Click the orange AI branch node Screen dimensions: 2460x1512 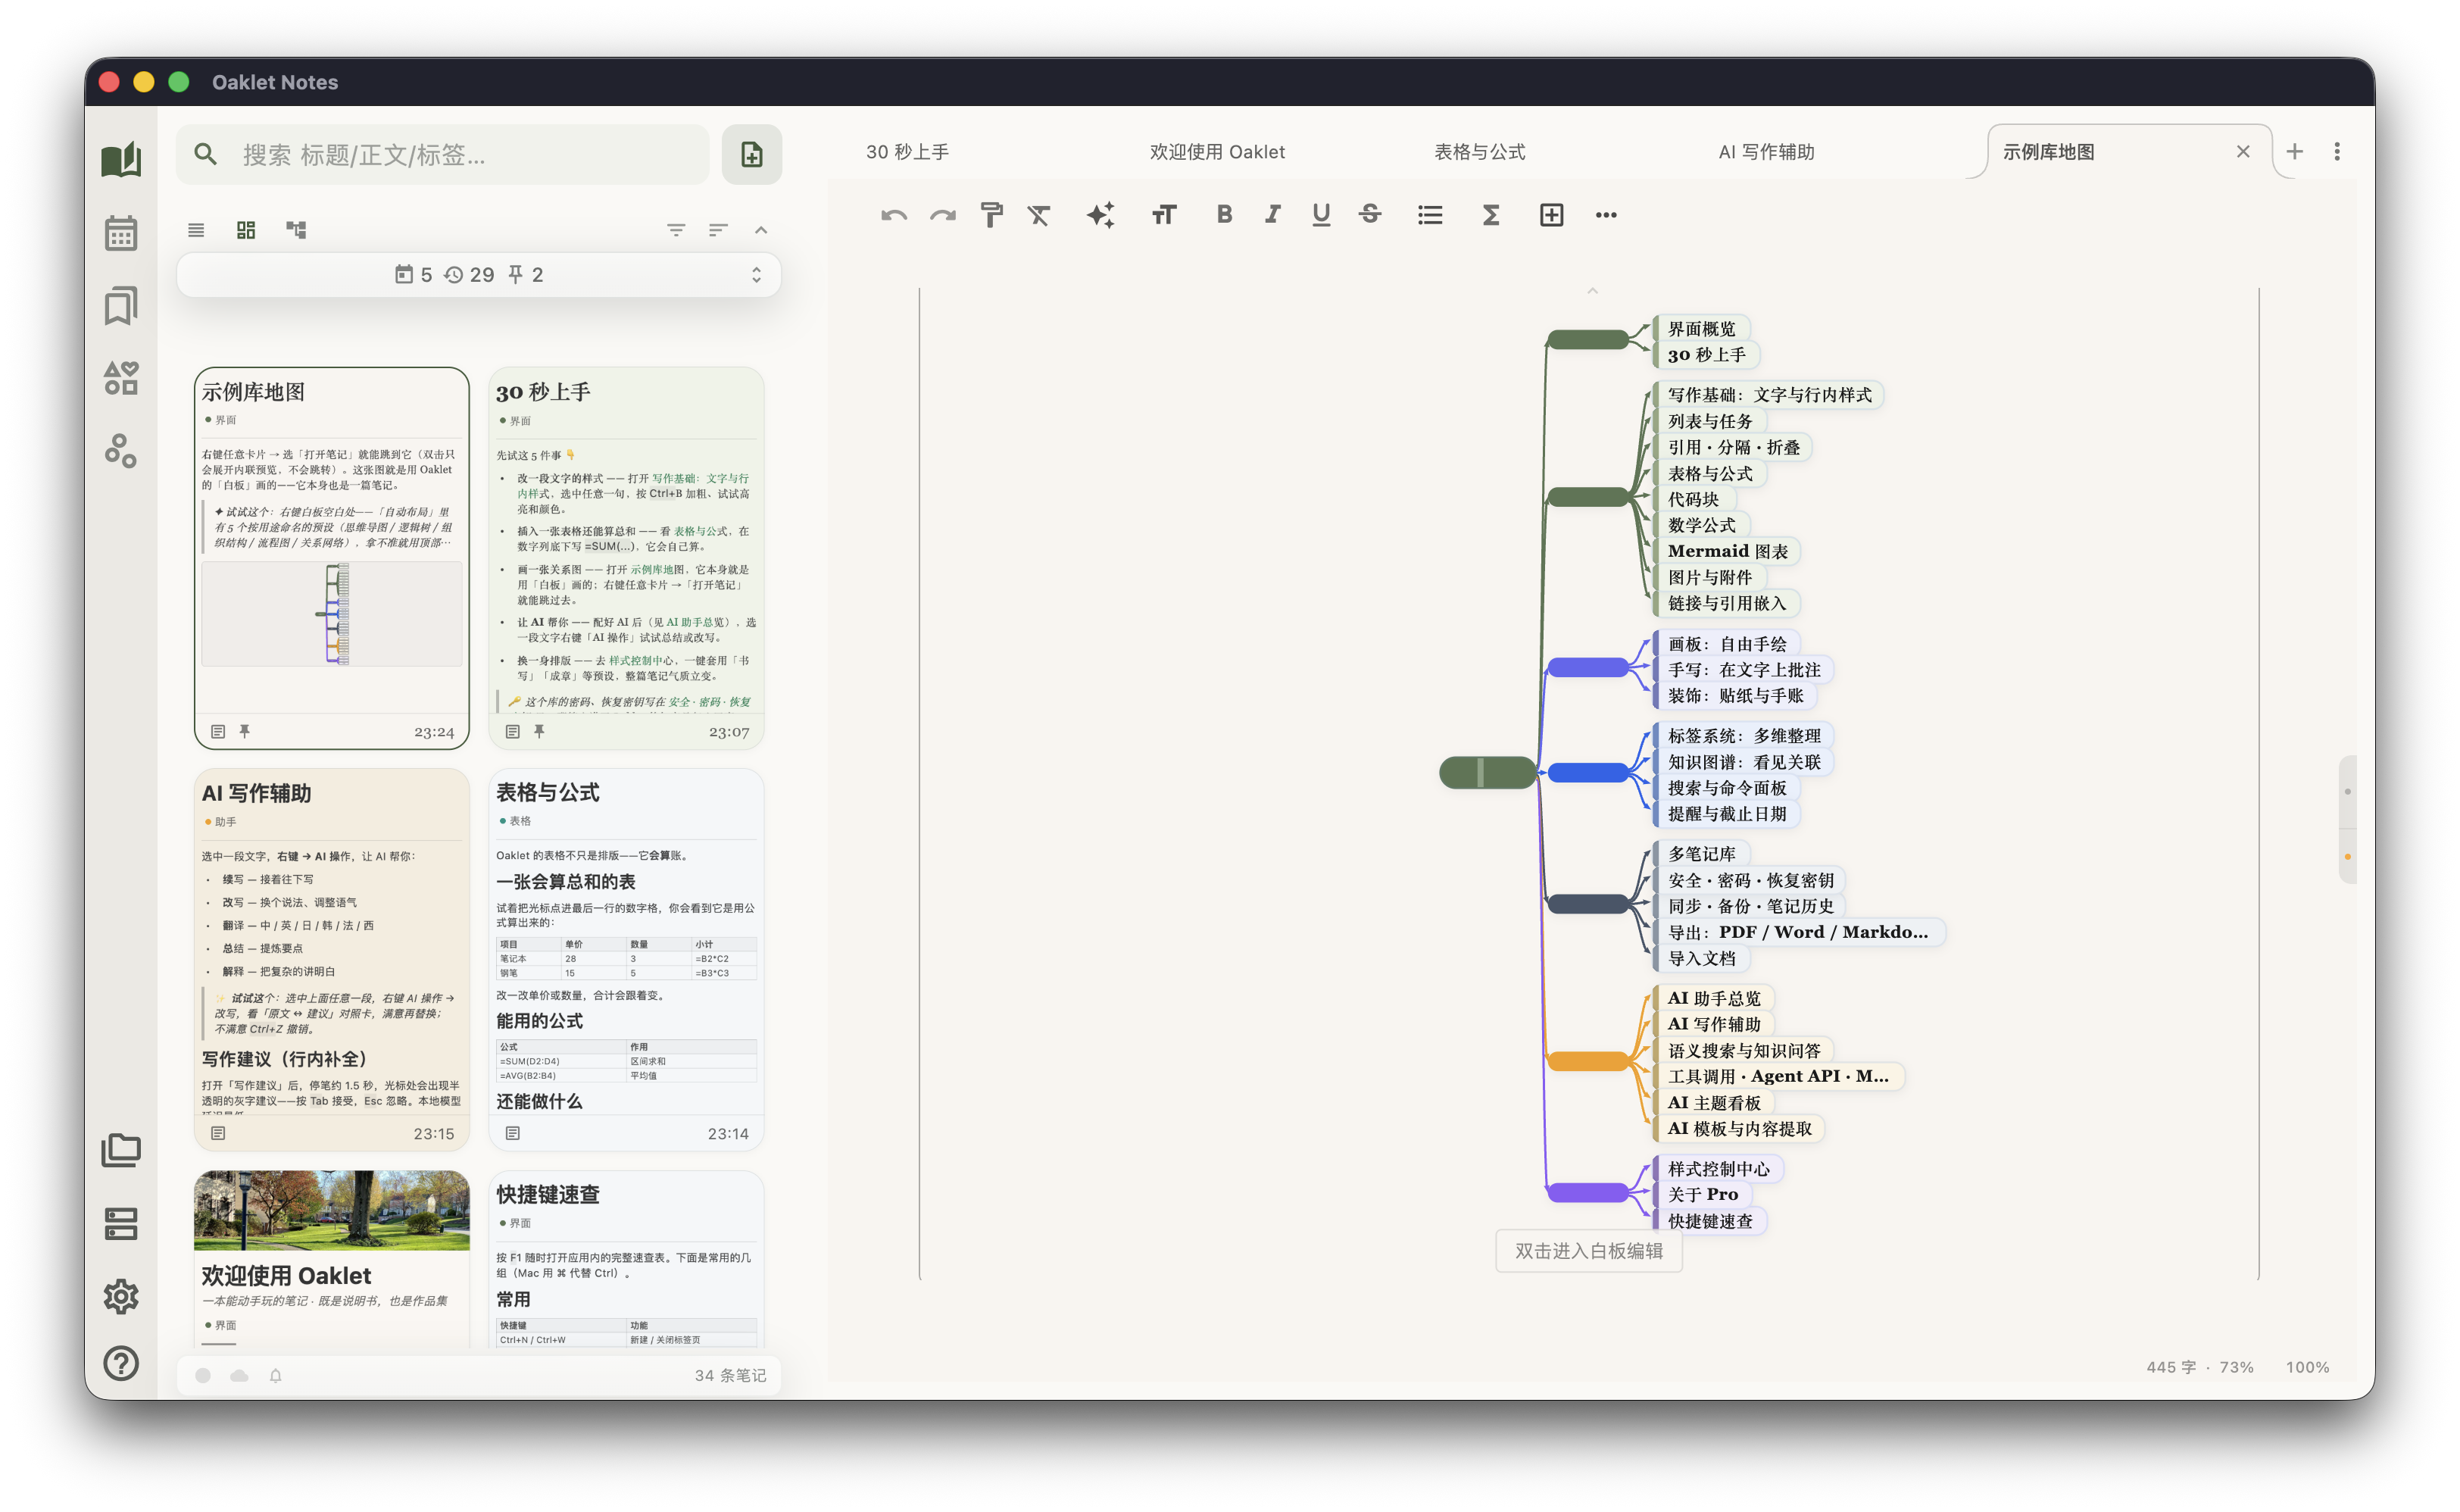pos(1588,1061)
